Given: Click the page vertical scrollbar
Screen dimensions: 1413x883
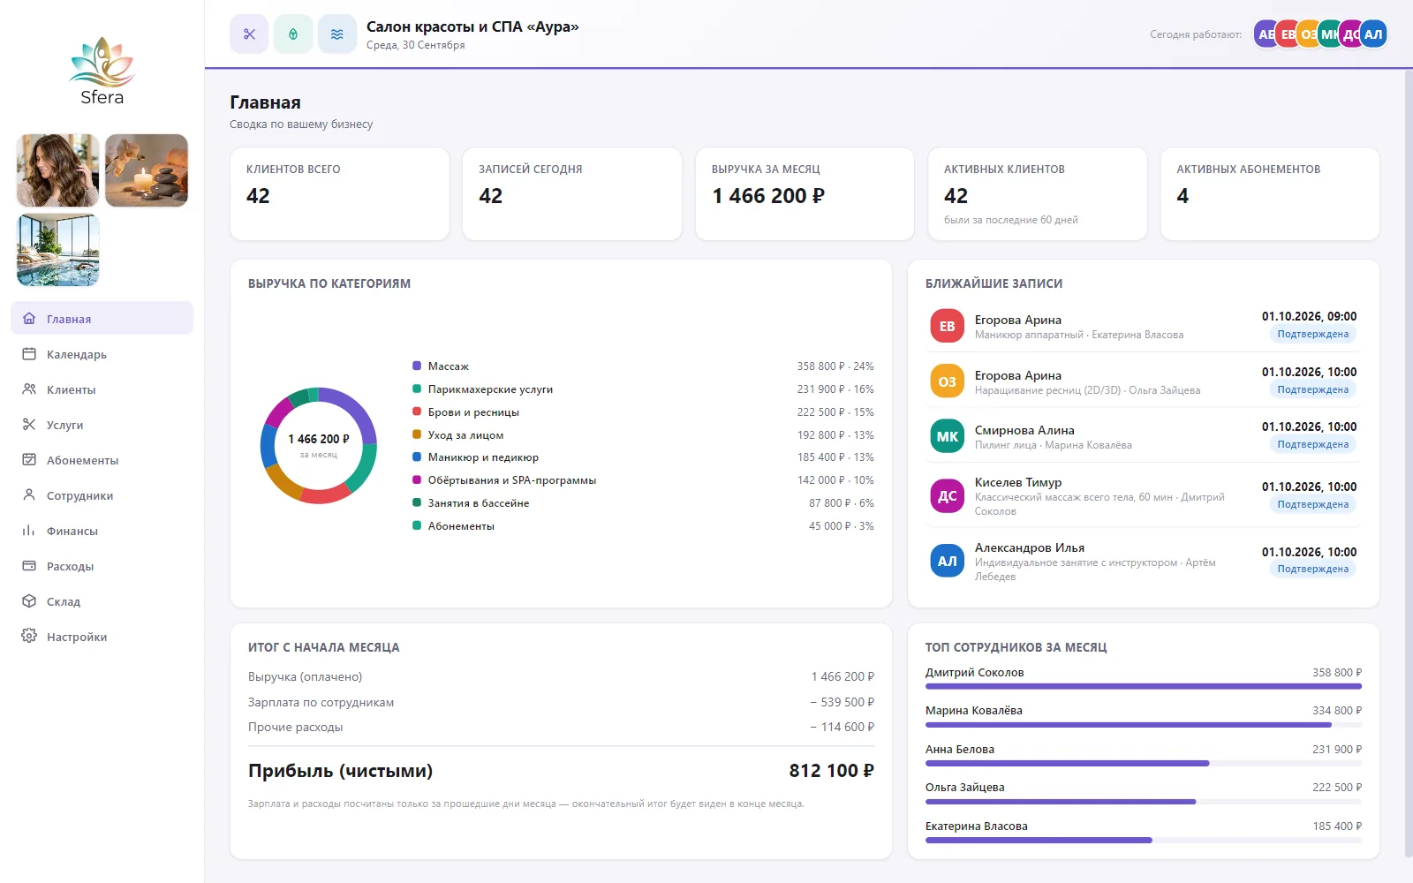Looking at the screenshot, I should [x=1408, y=464].
